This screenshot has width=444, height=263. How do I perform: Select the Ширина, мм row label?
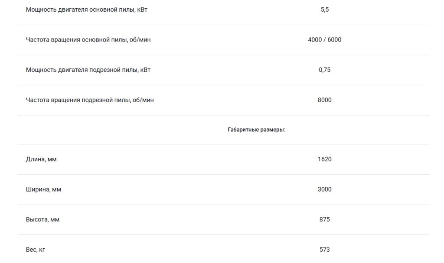tap(44, 189)
